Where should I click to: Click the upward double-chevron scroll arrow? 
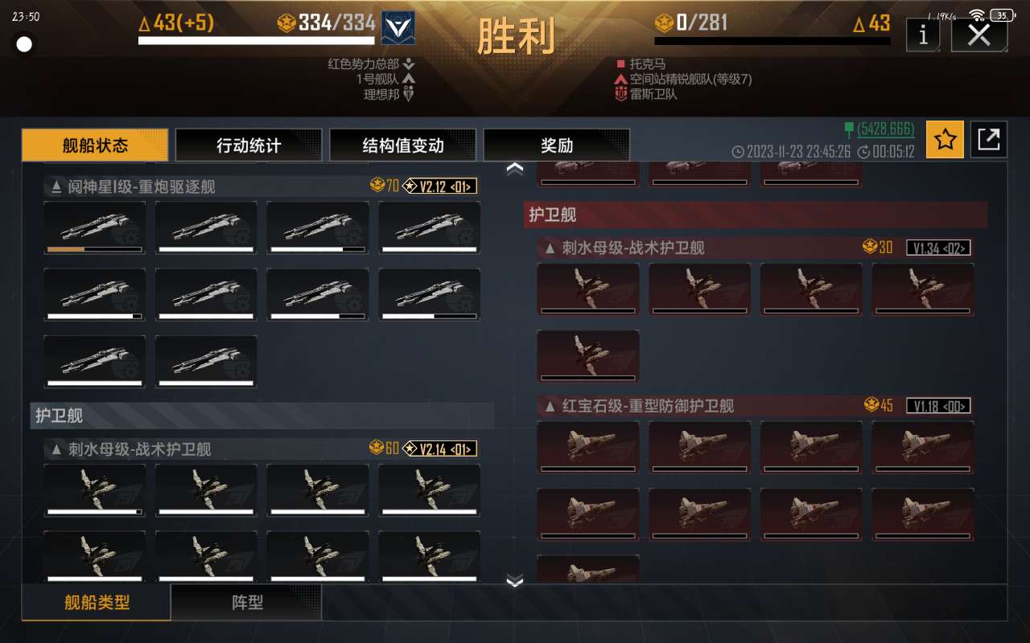515,169
